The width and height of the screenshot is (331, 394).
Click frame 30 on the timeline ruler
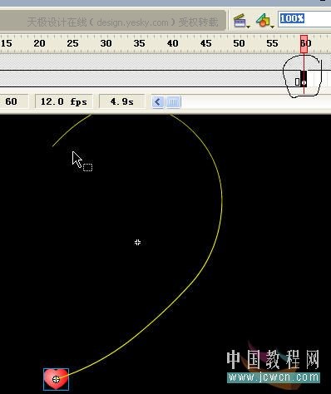[106, 43]
